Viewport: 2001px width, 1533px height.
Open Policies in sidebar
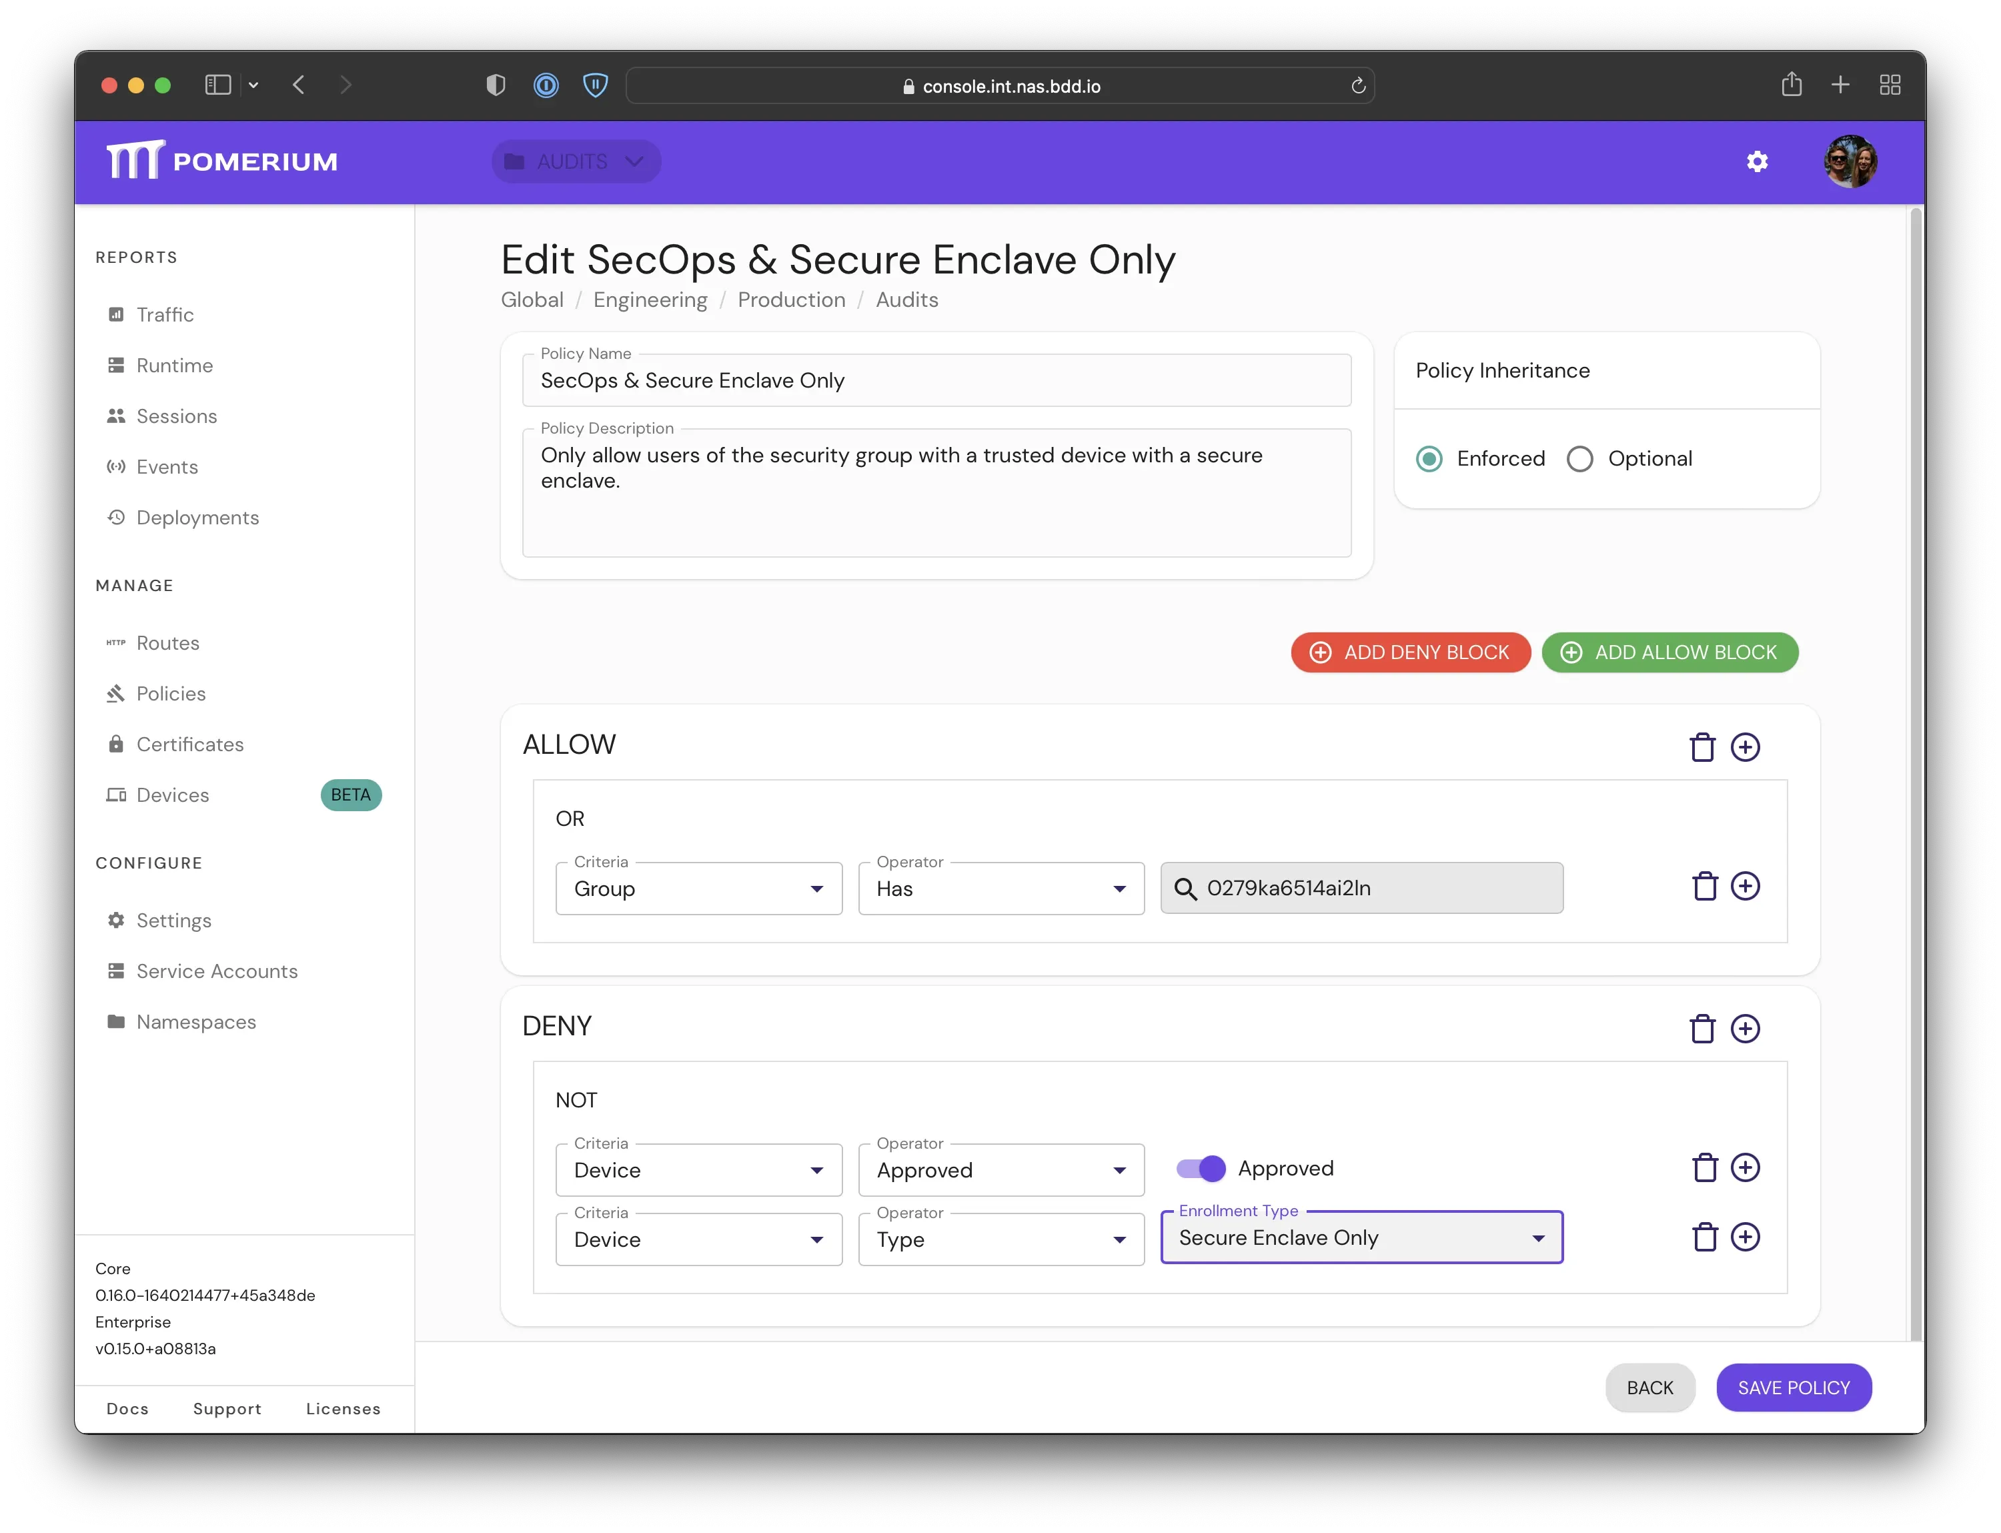(x=171, y=694)
